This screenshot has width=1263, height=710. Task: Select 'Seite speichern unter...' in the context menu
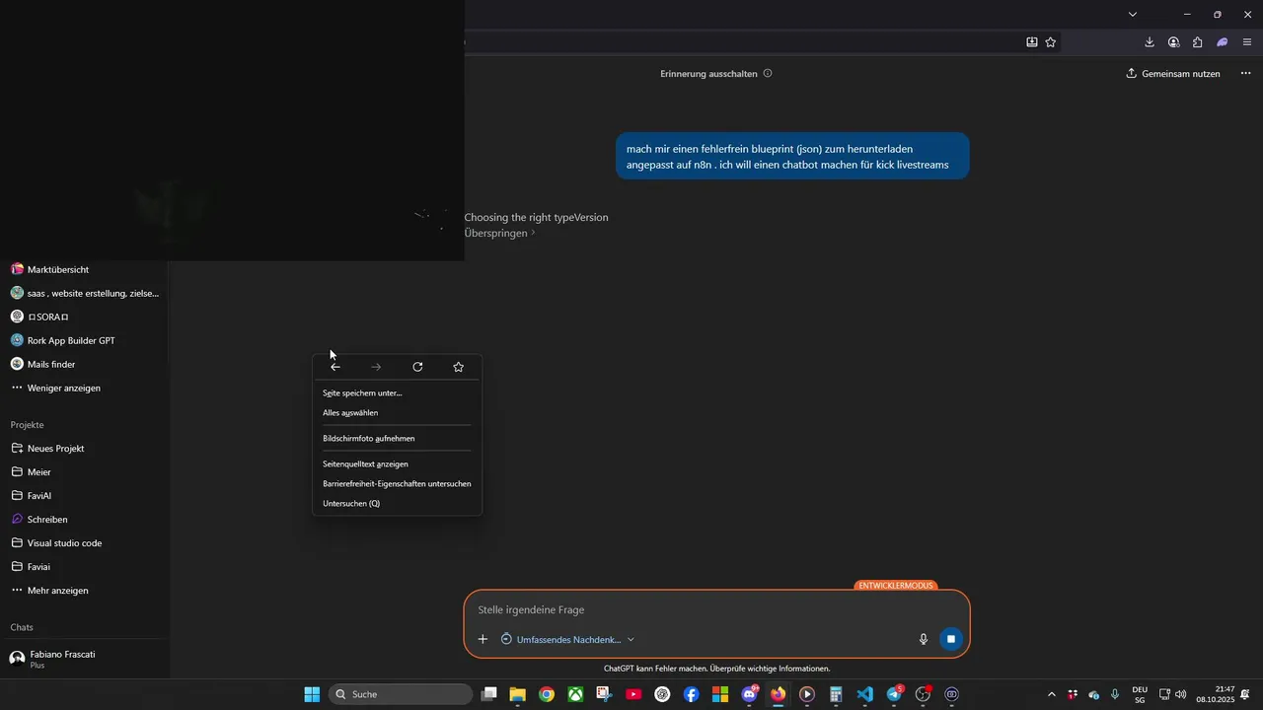pos(397,392)
